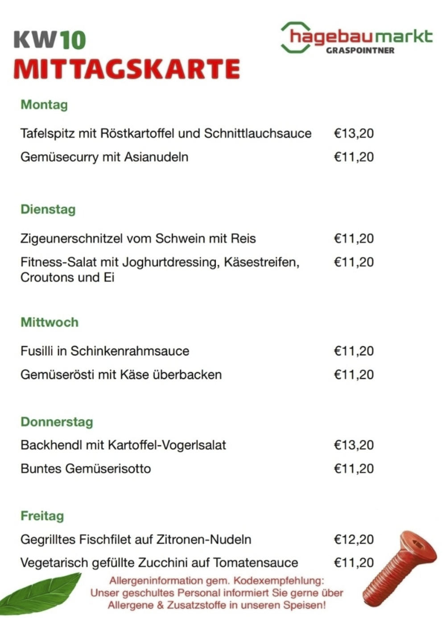Click the KW10 week label

coord(50,40)
